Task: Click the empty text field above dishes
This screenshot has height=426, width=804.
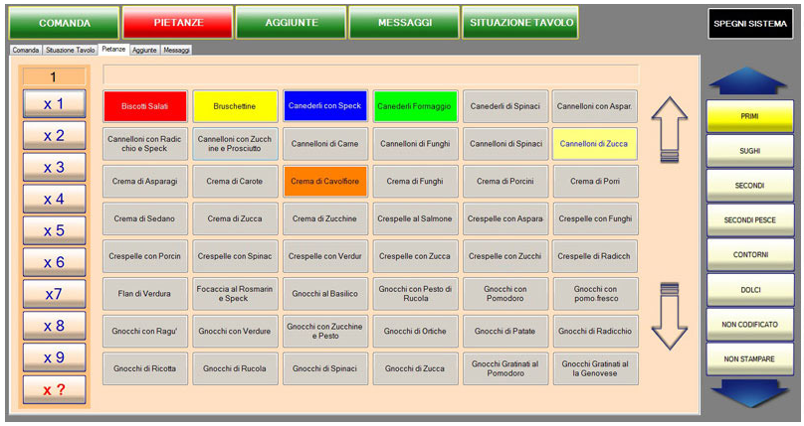Action: point(370,74)
